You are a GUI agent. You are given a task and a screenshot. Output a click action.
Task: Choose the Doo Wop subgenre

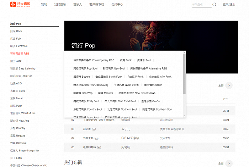tap(83, 93)
